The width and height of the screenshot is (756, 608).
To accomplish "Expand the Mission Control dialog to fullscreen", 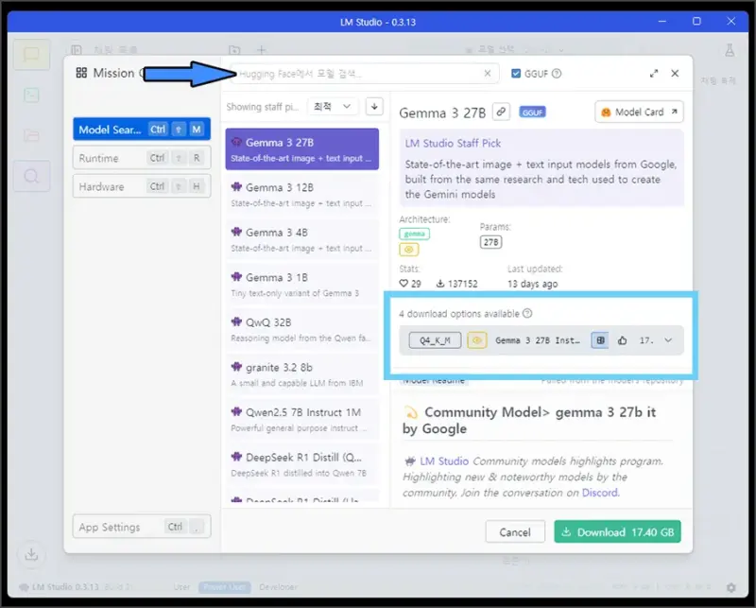I will (x=654, y=74).
